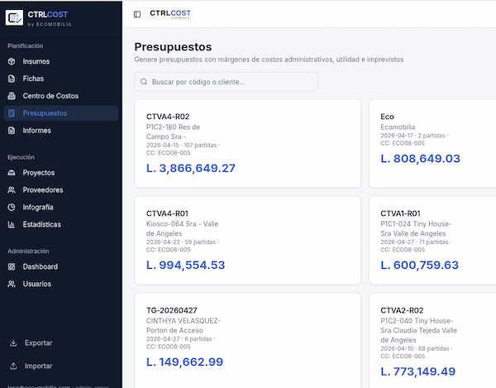Open the Estadísticas label

coord(42,224)
